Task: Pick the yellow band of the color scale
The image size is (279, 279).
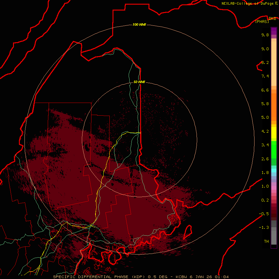Action: [x=274, y=133]
